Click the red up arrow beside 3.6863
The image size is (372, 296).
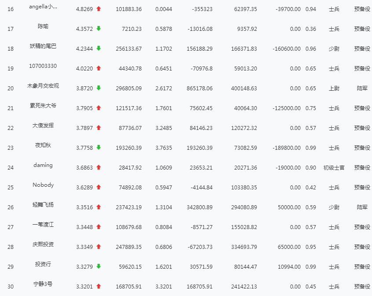pos(99,167)
